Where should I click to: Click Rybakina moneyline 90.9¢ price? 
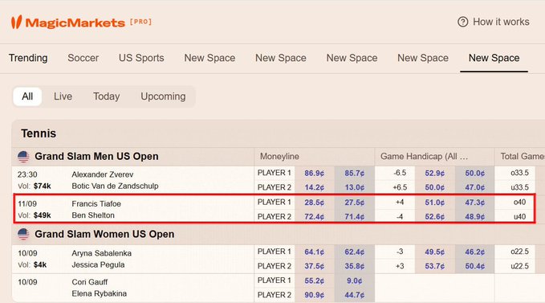pos(314,295)
